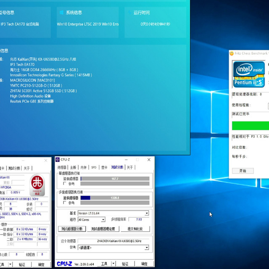Enable 参考 checkbox under multi-thread score
The image size is (269, 269).
click(64, 203)
